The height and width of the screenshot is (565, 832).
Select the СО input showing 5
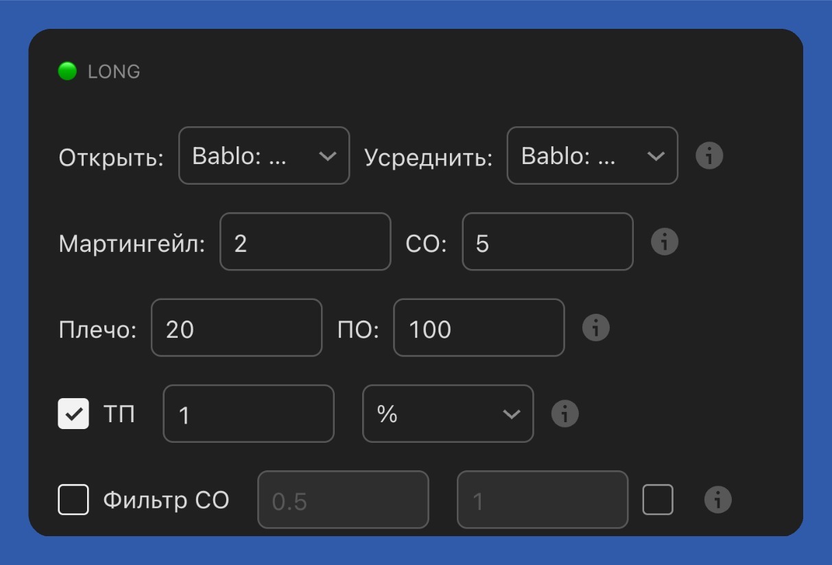point(547,242)
